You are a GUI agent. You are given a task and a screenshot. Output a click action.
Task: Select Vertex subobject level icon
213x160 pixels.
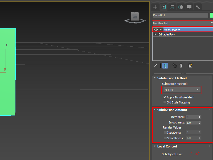click(x=190, y=154)
